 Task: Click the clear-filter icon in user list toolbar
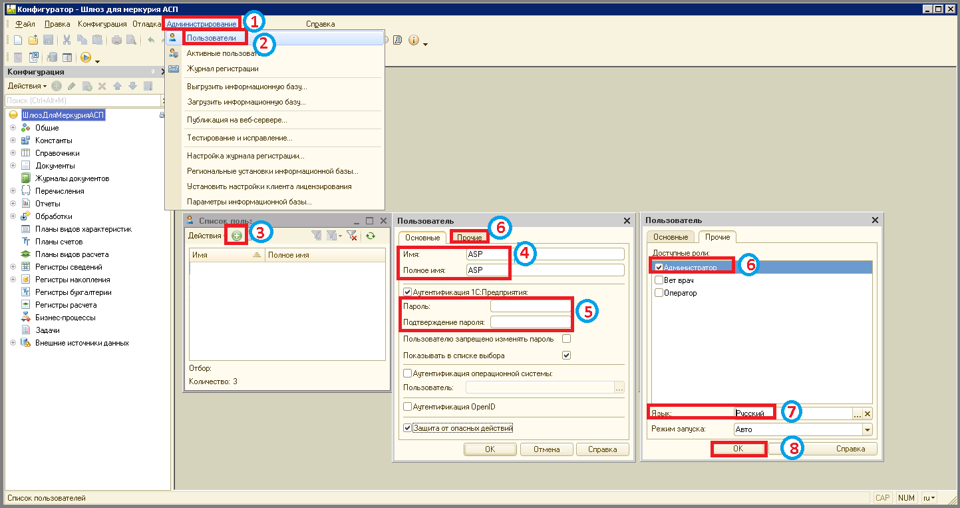tap(352, 236)
